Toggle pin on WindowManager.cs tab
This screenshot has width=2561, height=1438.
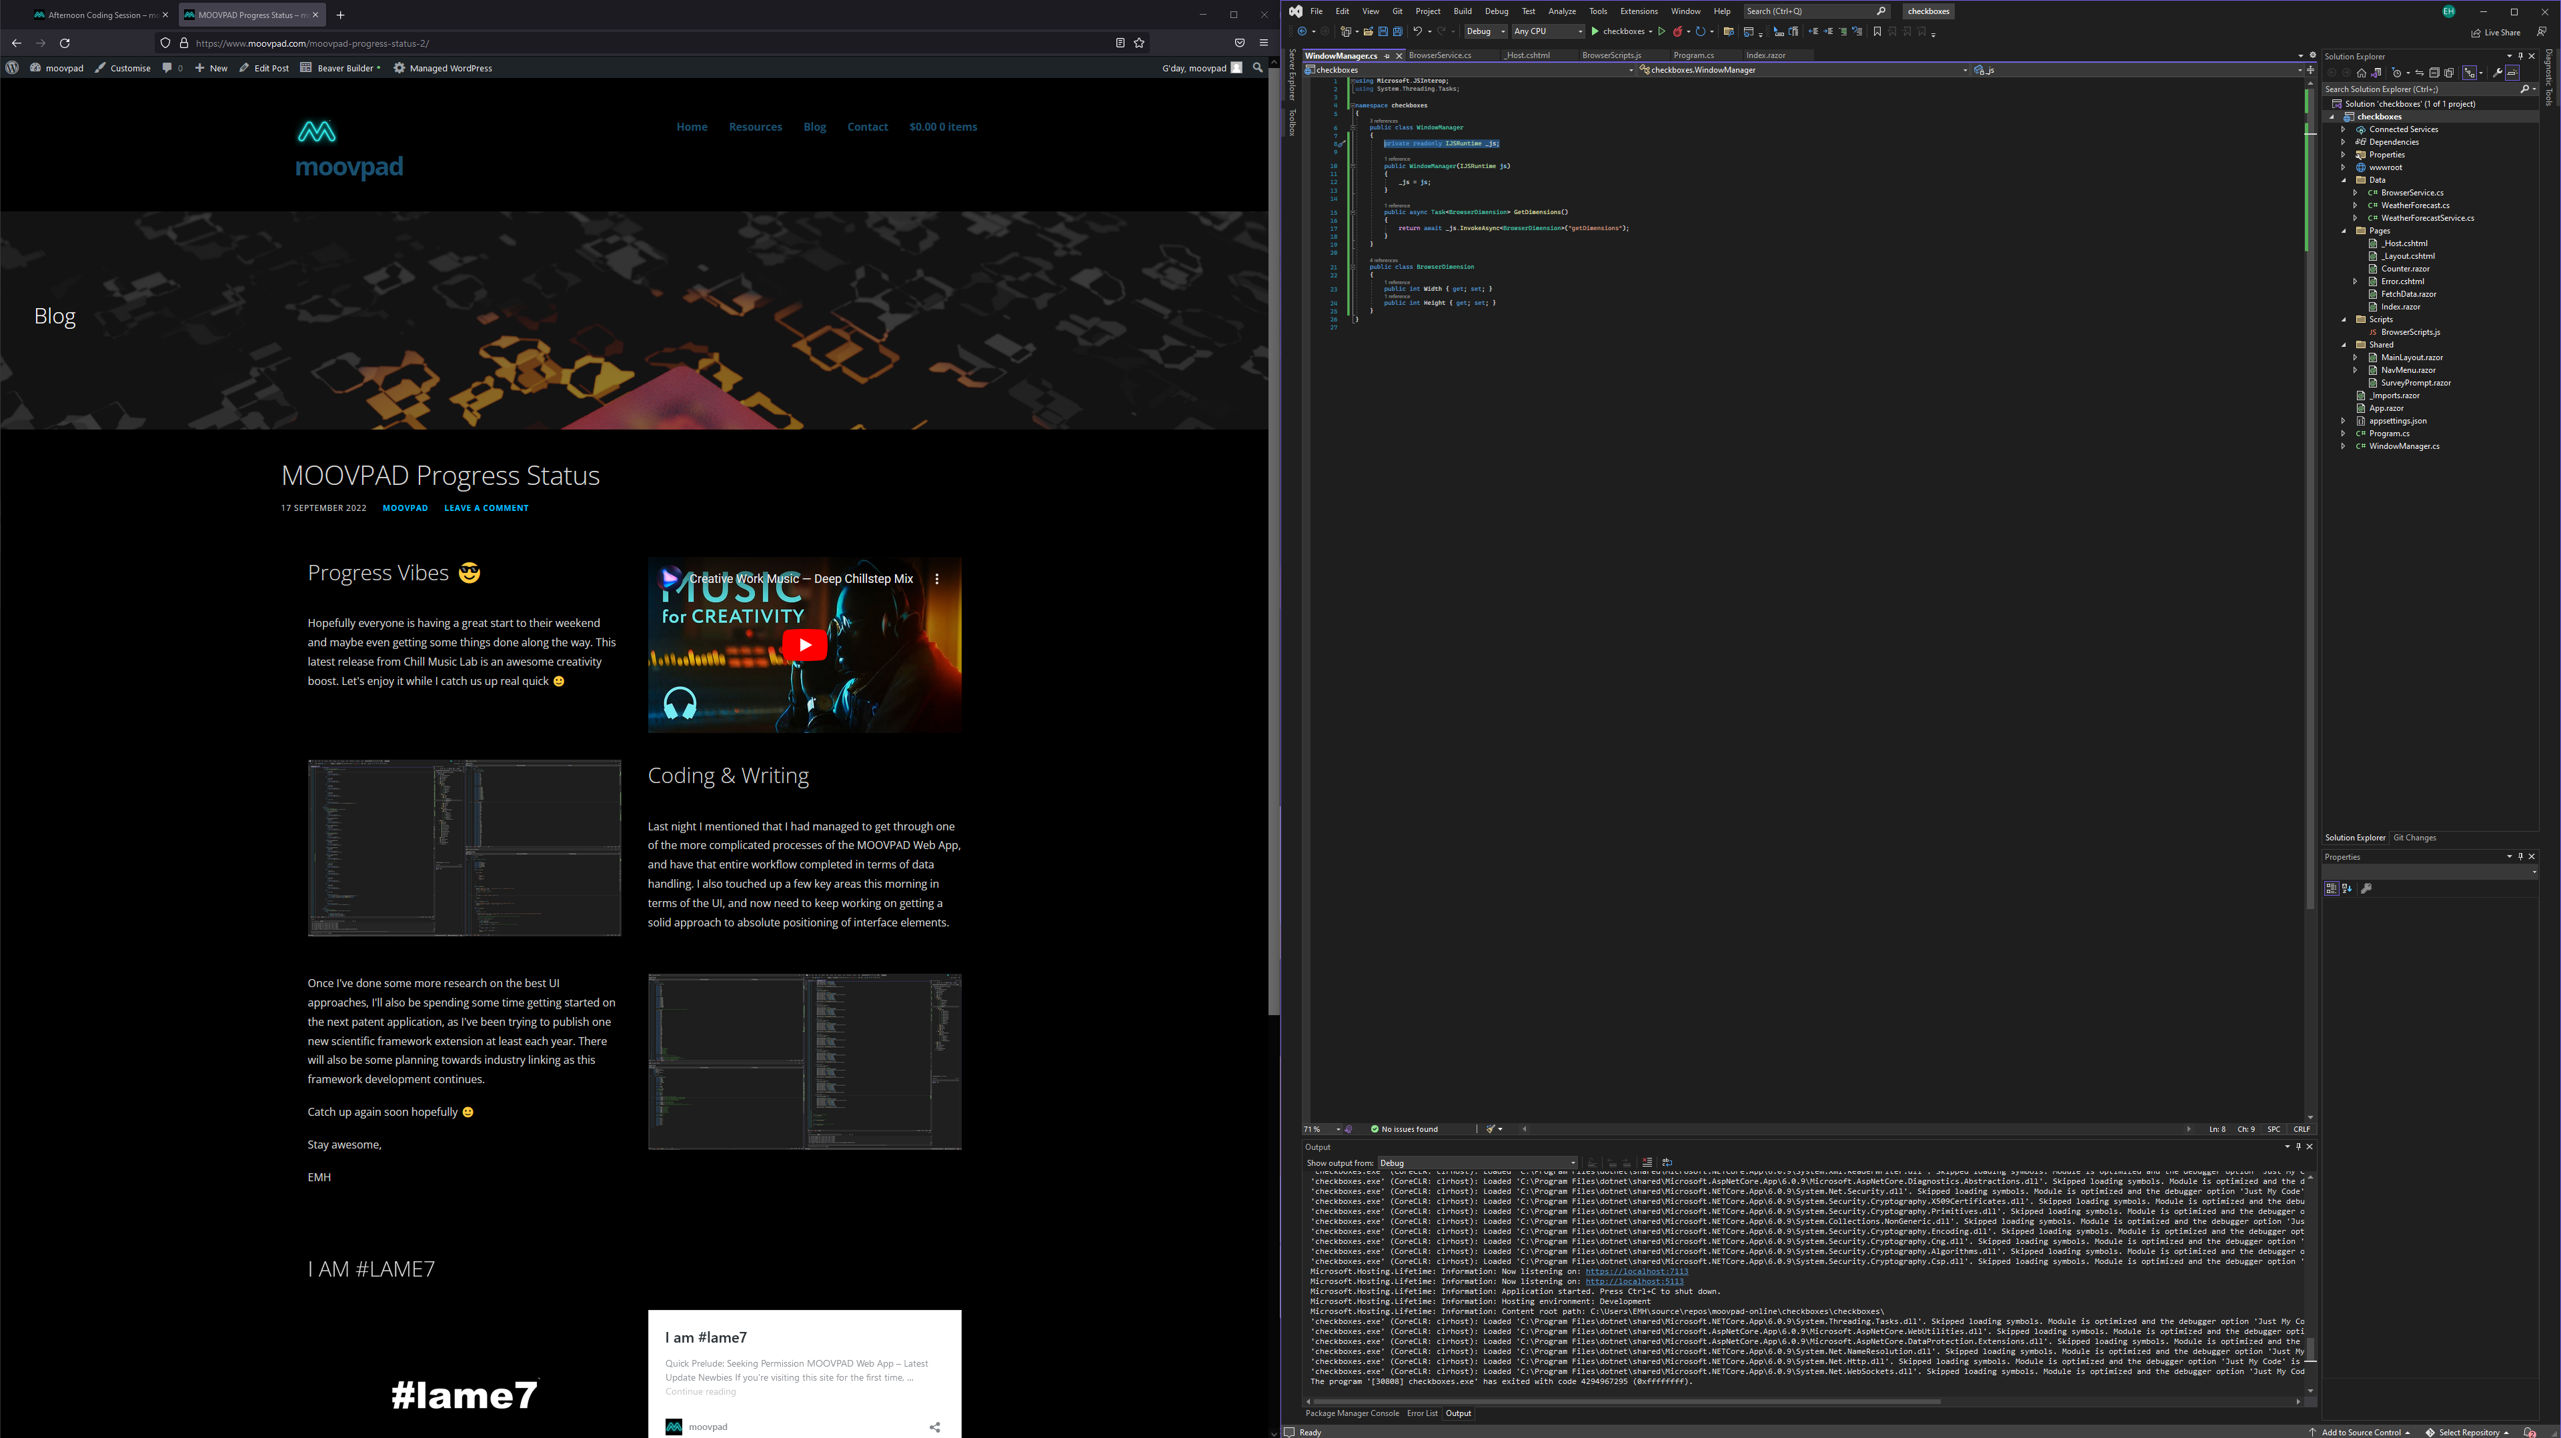1387,55
